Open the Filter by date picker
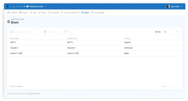This screenshot has height=101, width=188. tap(52, 32)
